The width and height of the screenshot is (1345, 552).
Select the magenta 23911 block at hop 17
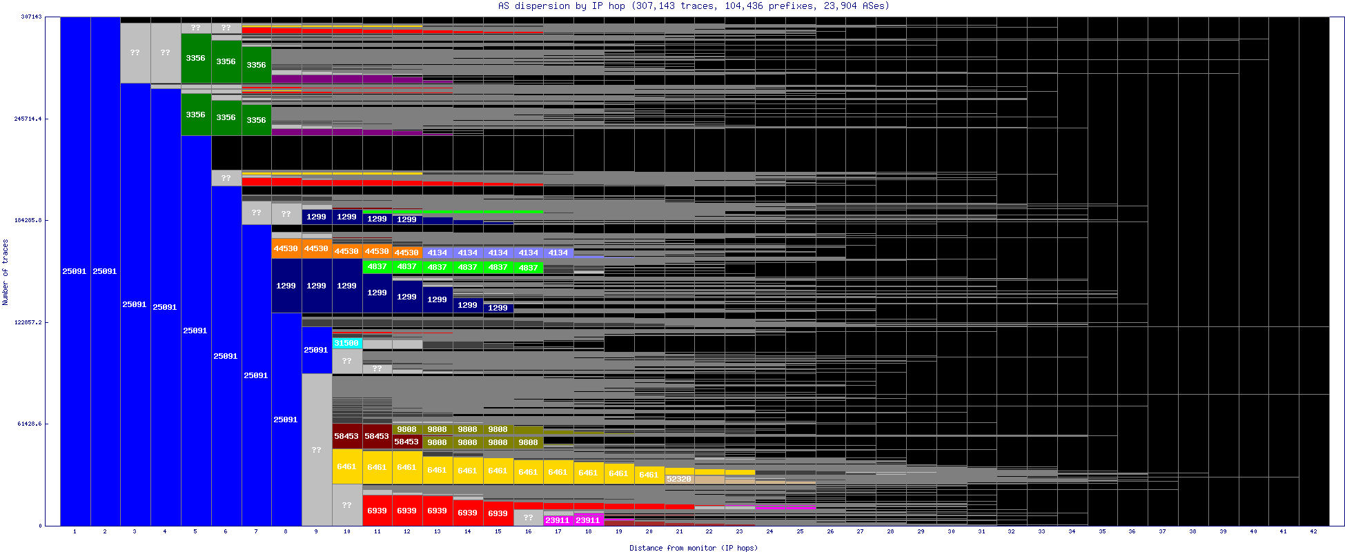[x=558, y=520]
